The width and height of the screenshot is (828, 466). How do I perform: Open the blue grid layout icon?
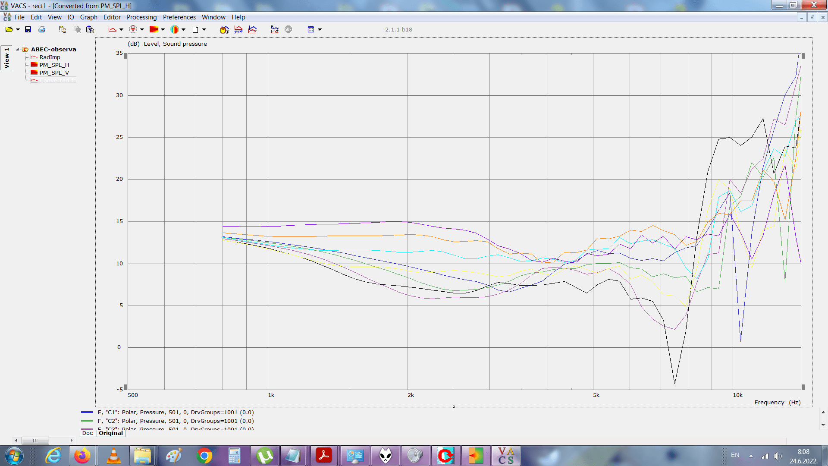[x=311, y=29]
